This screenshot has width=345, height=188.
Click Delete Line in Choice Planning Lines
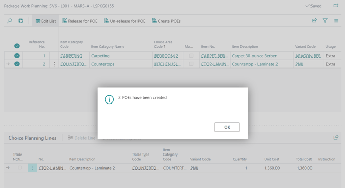click(x=82, y=138)
